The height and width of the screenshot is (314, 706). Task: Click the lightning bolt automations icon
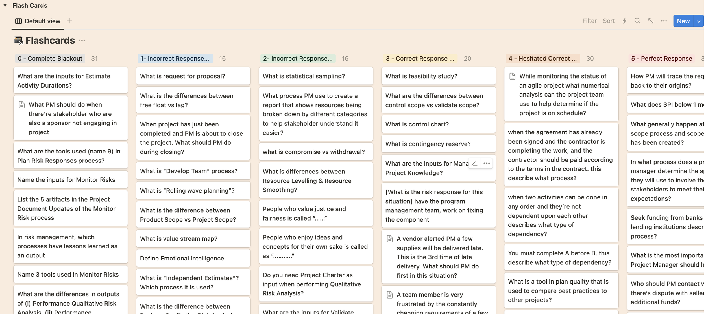(x=624, y=21)
